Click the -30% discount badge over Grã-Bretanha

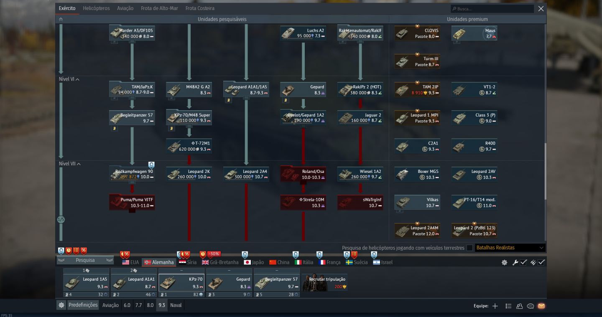point(214,254)
